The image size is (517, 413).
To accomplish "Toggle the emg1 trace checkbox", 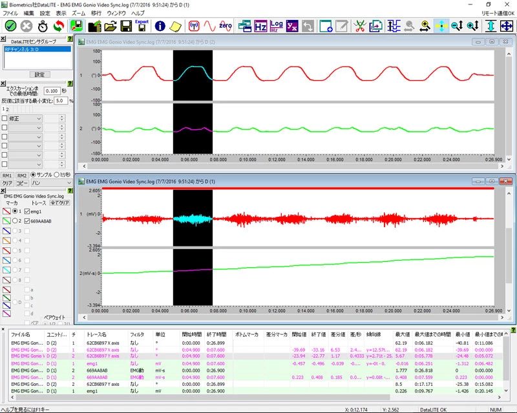I will point(26,211).
